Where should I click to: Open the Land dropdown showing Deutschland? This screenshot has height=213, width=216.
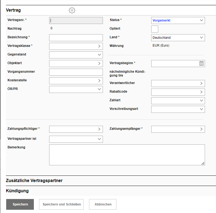(x=178, y=38)
